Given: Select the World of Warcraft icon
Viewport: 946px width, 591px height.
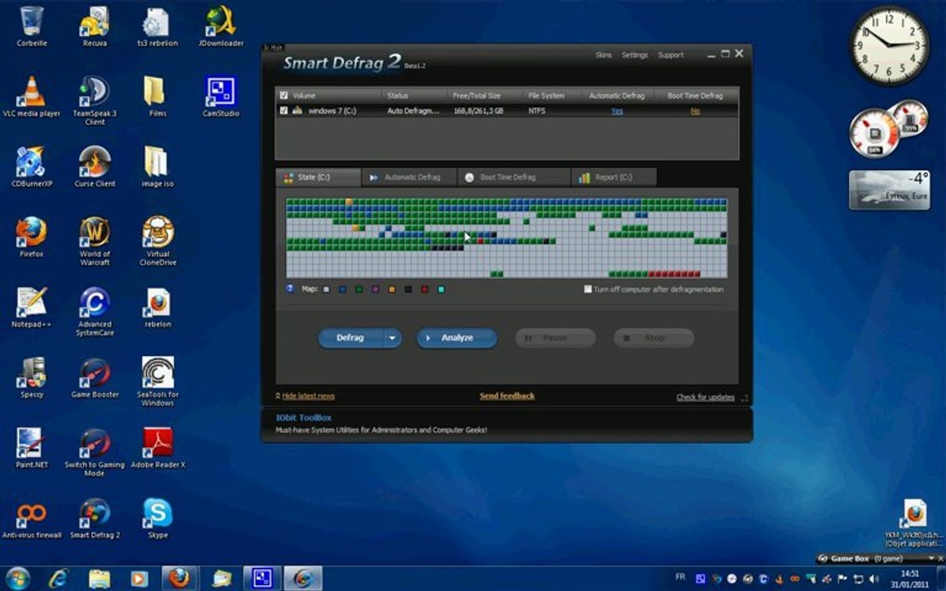Looking at the screenshot, I should [x=94, y=241].
